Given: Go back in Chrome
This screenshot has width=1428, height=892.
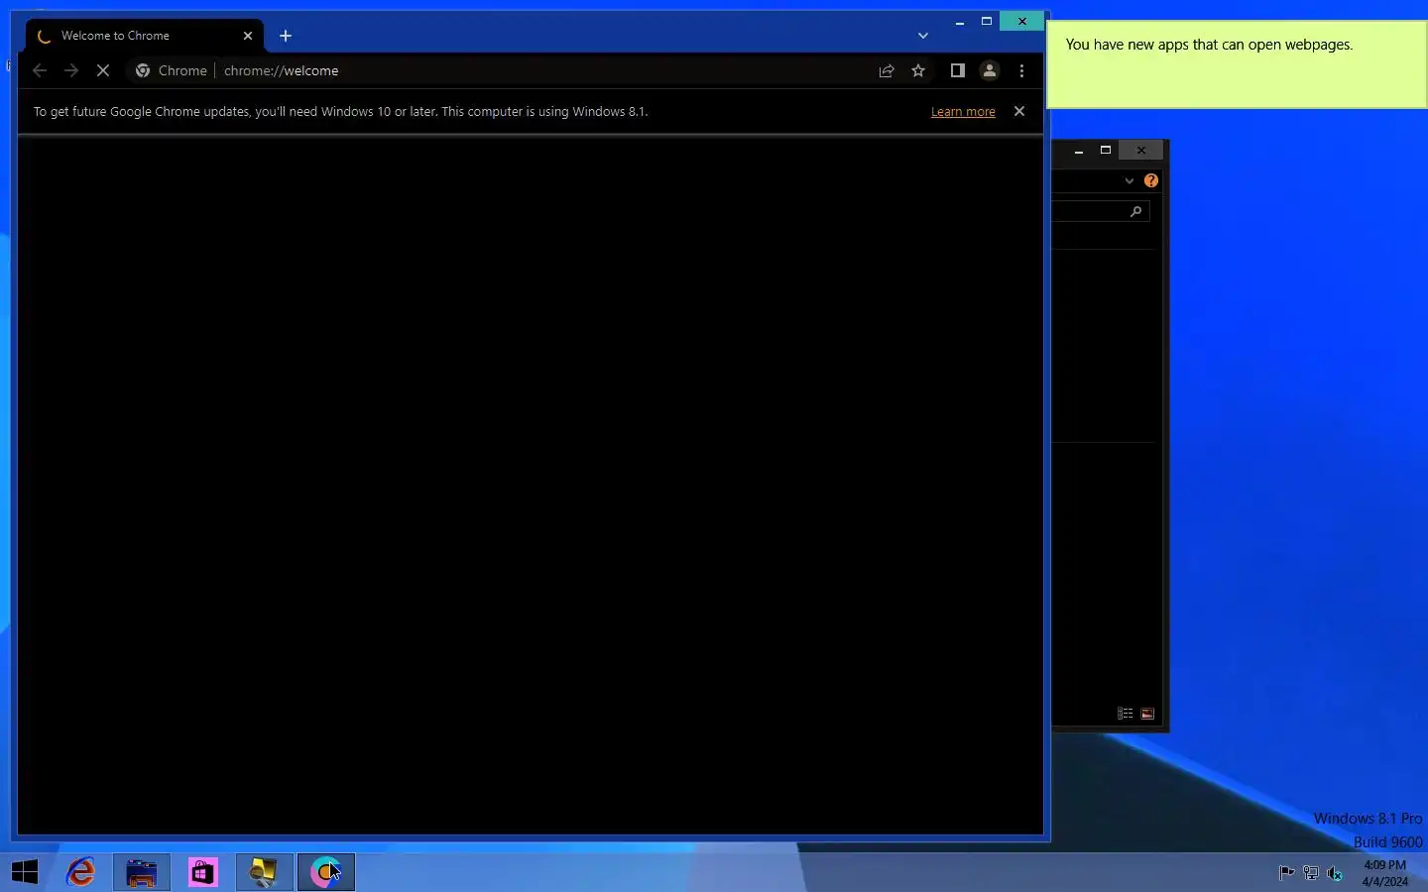Looking at the screenshot, I should 40,70.
